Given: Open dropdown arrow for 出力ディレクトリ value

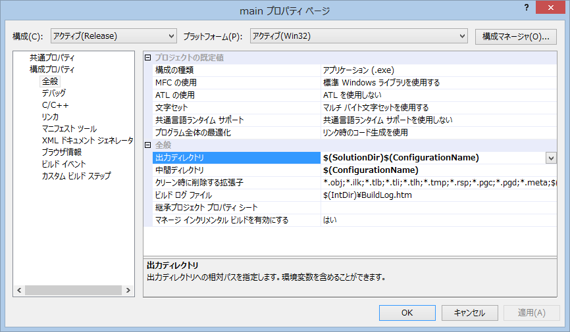Looking at the screenshot, I should pyautogui.click(x=551, y=158).
